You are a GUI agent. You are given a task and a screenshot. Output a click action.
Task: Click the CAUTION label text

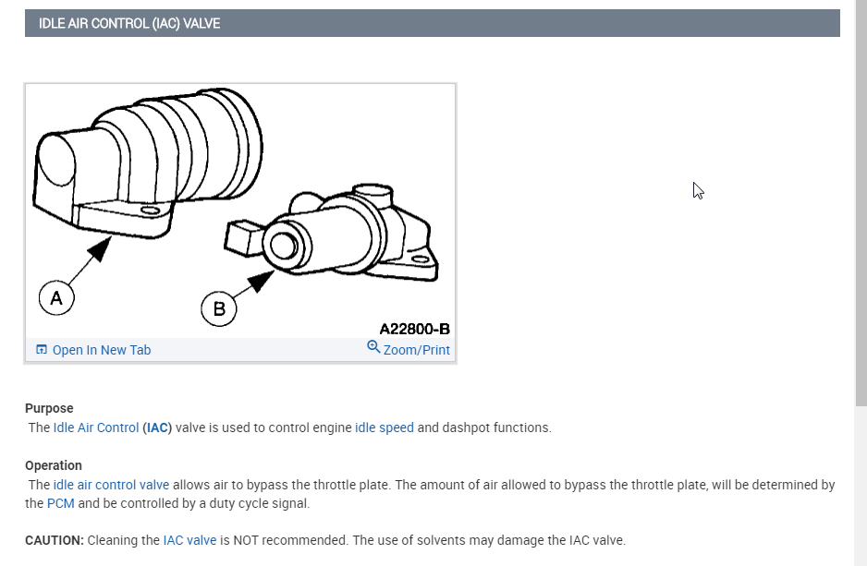[x=55, y=540]
